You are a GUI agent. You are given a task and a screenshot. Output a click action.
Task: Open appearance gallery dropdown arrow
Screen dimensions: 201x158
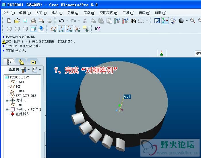pos(187,20)
